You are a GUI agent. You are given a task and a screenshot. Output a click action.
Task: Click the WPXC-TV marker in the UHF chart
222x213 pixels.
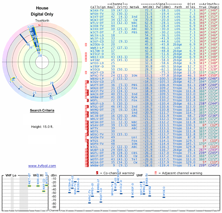coord(89,203)
